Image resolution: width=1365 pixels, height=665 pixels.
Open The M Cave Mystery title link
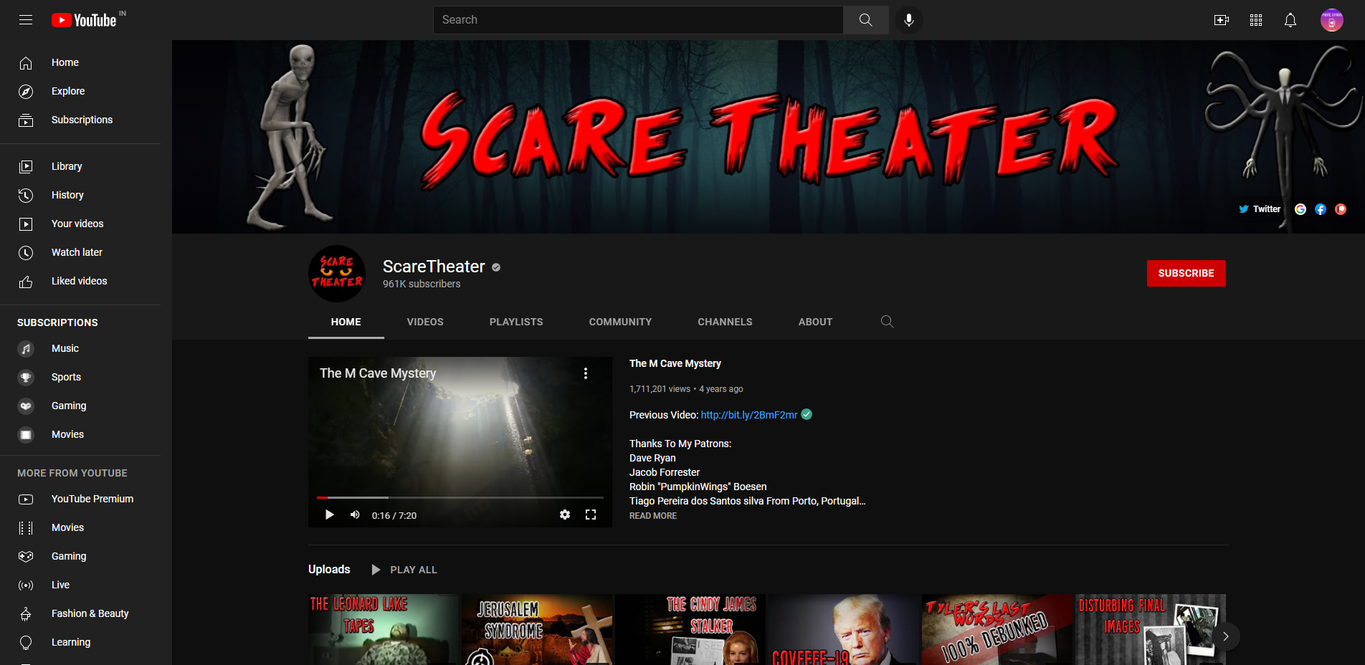pyautogui.click(x=675, y=363)
